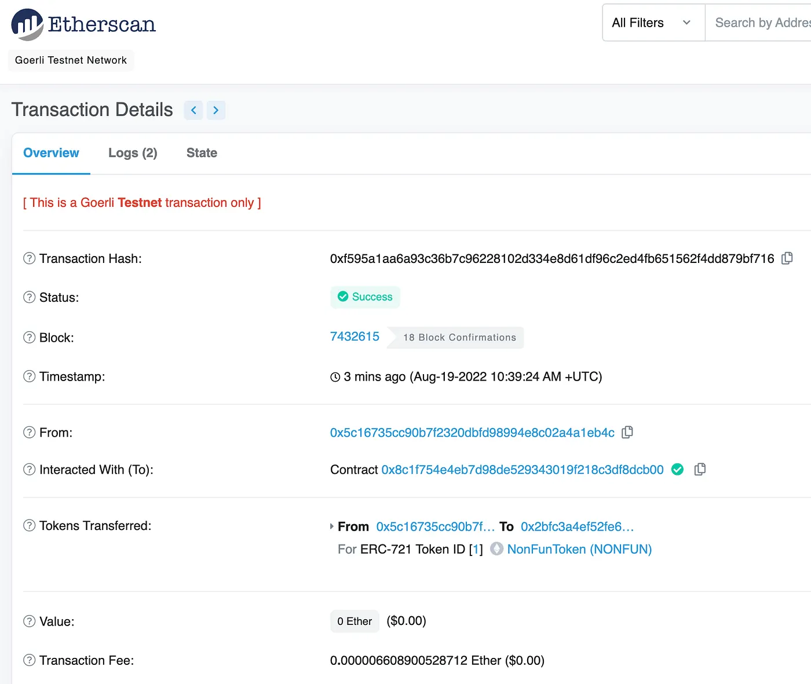Copy the transaction hash to clipboard
Image resolution: width=811 pixels, height=684 pixels.
click(787, 258)
